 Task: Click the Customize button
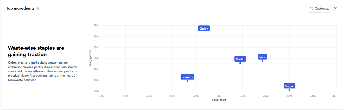click(320, 9)
